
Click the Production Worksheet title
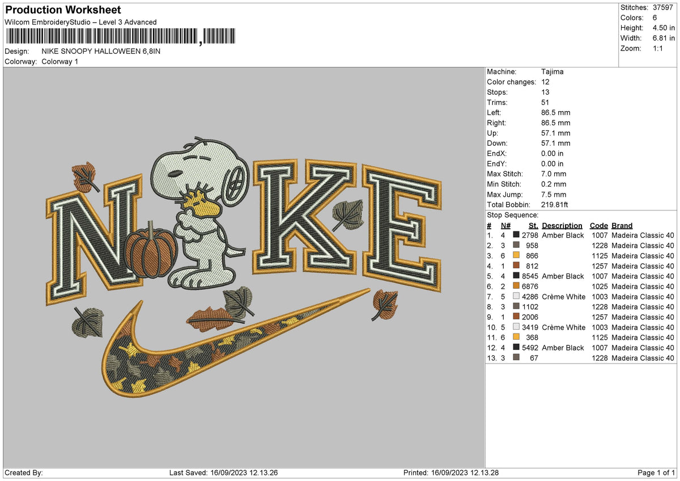click(63, 10)
